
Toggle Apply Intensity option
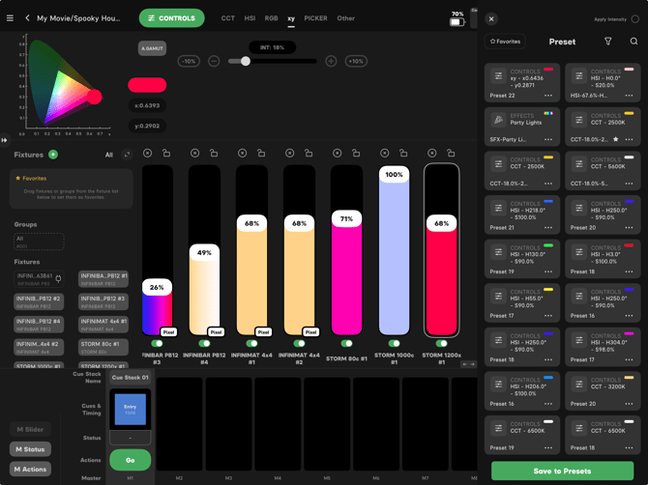(635, 19)
